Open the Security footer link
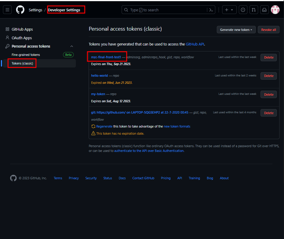The image size is (284, 239). [x=91, y=178]
